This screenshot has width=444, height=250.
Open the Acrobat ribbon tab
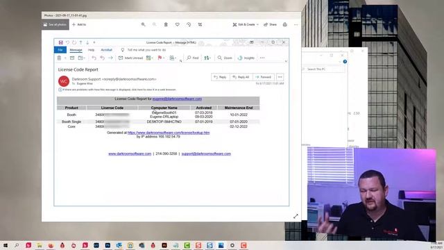pos(106,50)
